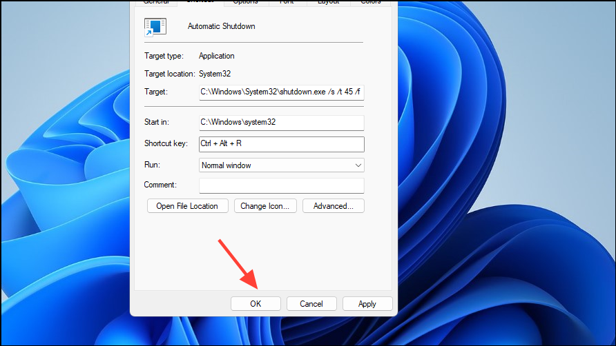616x346 pixels.
Task: Switch to the General tab
Action: point(155,2)
